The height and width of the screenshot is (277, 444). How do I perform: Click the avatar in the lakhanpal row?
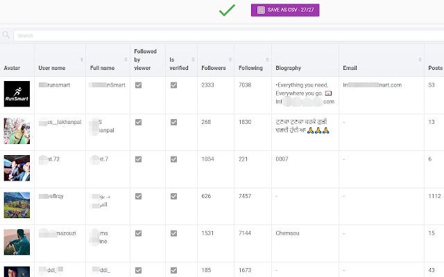click(x=17, y=131)
